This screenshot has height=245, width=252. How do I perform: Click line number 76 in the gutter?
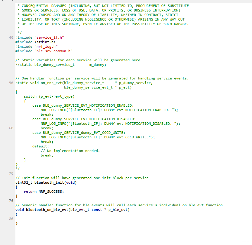pyautogui.click(x=11, y=201)
